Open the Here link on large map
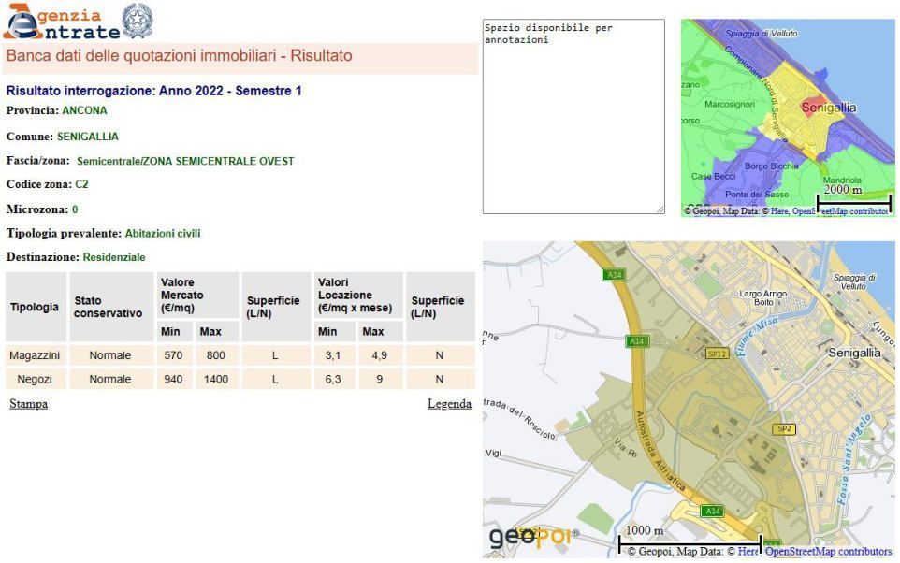Image resolution: width=900 pixels, height=563 pixels. coord(748,552)
